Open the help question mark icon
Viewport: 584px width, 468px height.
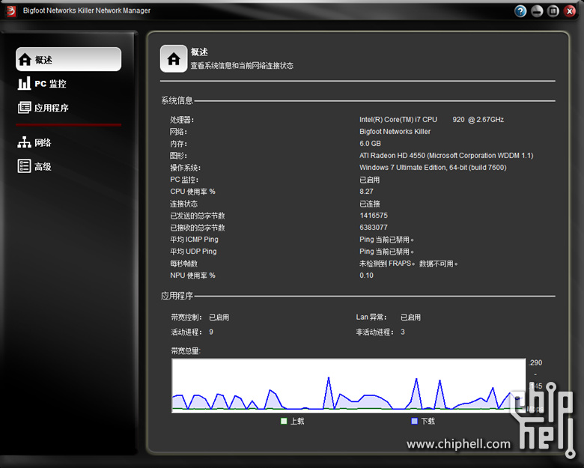point(520,11)
